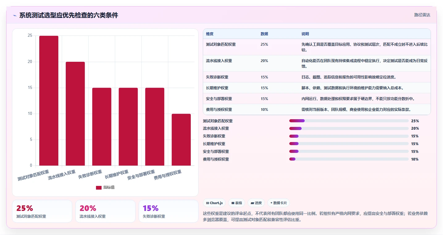
Task: Click the 25% value beside the progress bar
Action: (x=415, y=121)
